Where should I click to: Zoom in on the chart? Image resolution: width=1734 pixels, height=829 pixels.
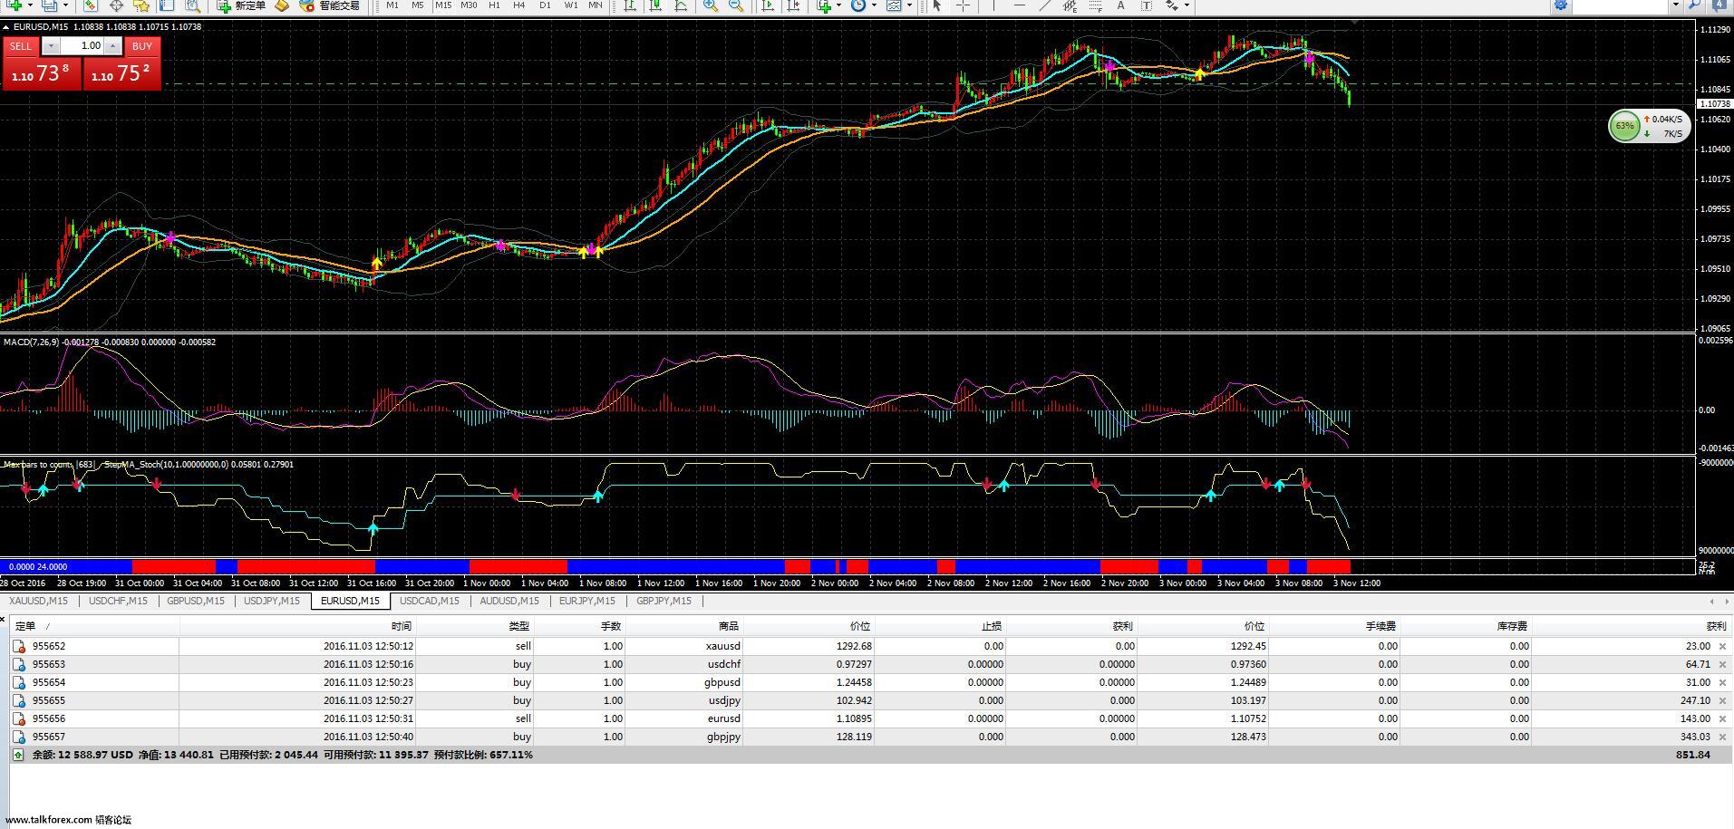[711, 5]
